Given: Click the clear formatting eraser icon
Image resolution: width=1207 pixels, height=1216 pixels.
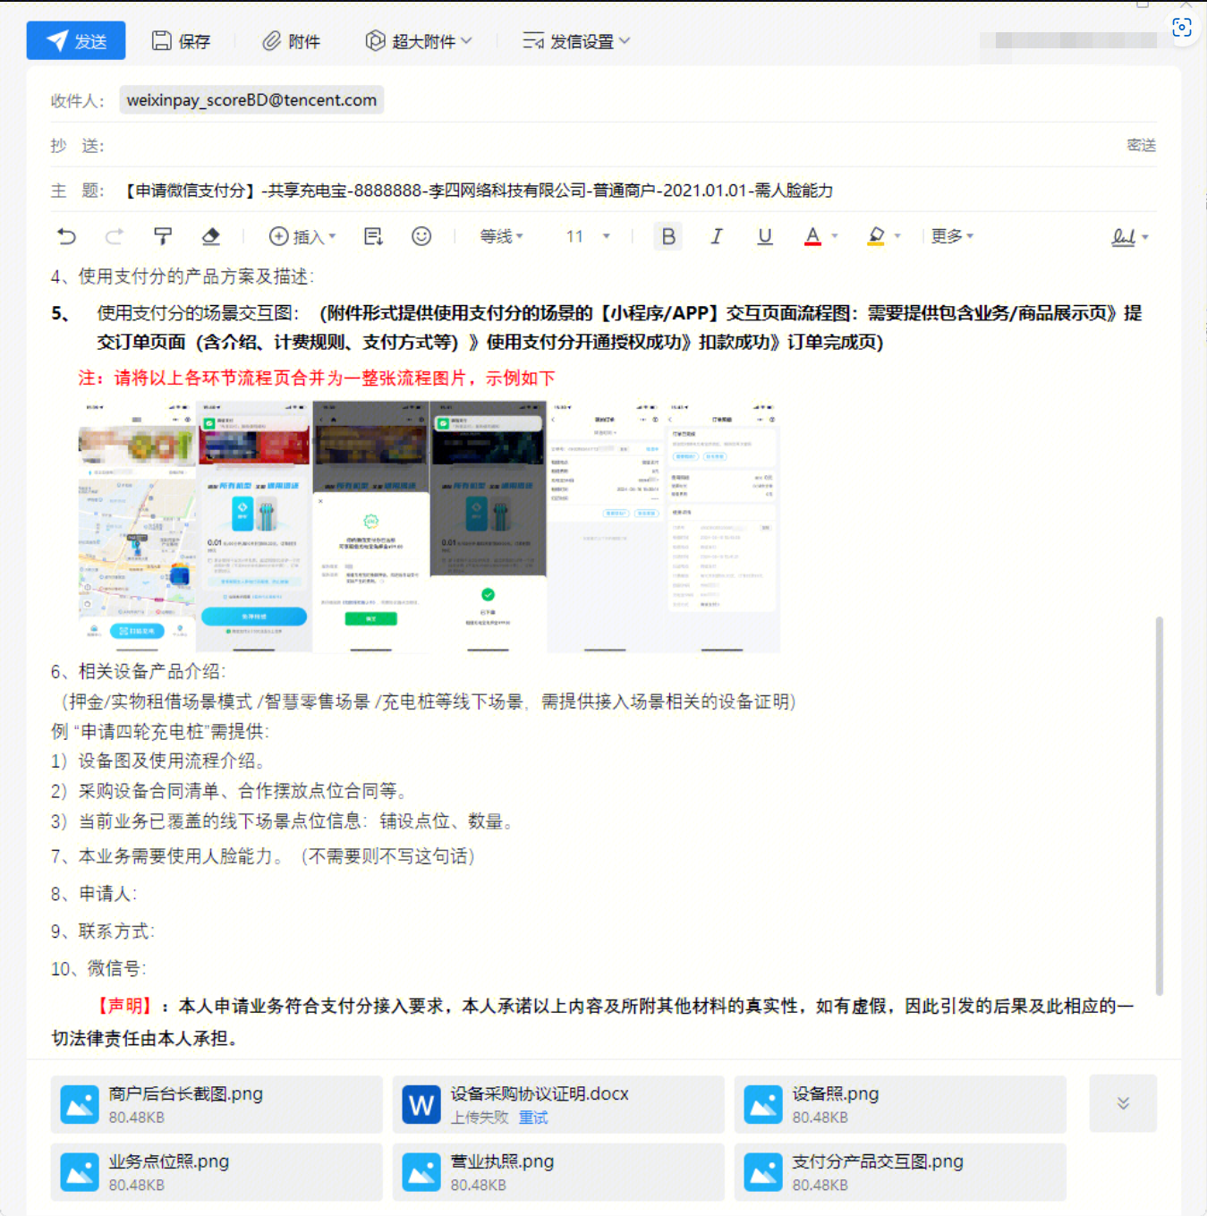Looking at the screenshot, I should (211, 236).
